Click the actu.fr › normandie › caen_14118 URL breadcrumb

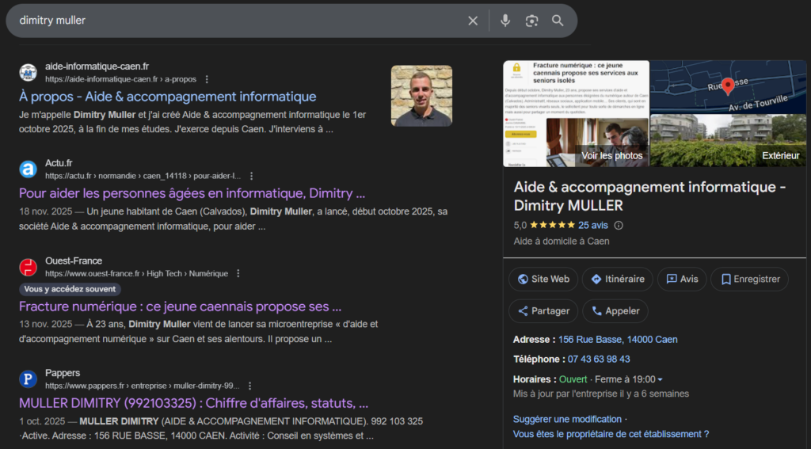[143, 177]
